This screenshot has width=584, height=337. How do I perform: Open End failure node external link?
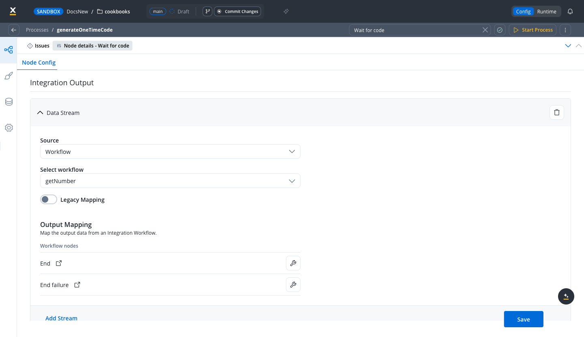77,285
